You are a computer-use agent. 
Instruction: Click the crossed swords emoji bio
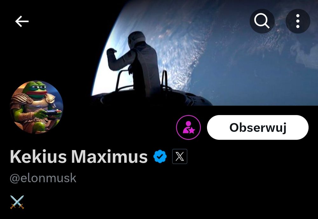tap(17, 202)
